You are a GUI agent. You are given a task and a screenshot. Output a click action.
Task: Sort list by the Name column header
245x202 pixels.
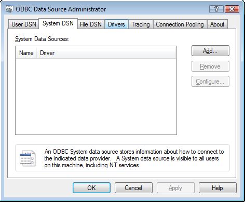click(x=26, y=53)
